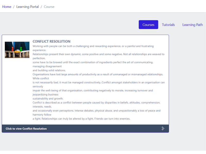Click the 'sustainability and growth.' text line
The height and width of the screenshot is (154, 206).
point(48,99)
